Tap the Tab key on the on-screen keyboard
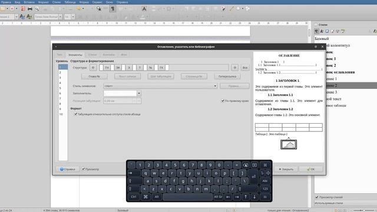377x212 pixels. point(134,173)
